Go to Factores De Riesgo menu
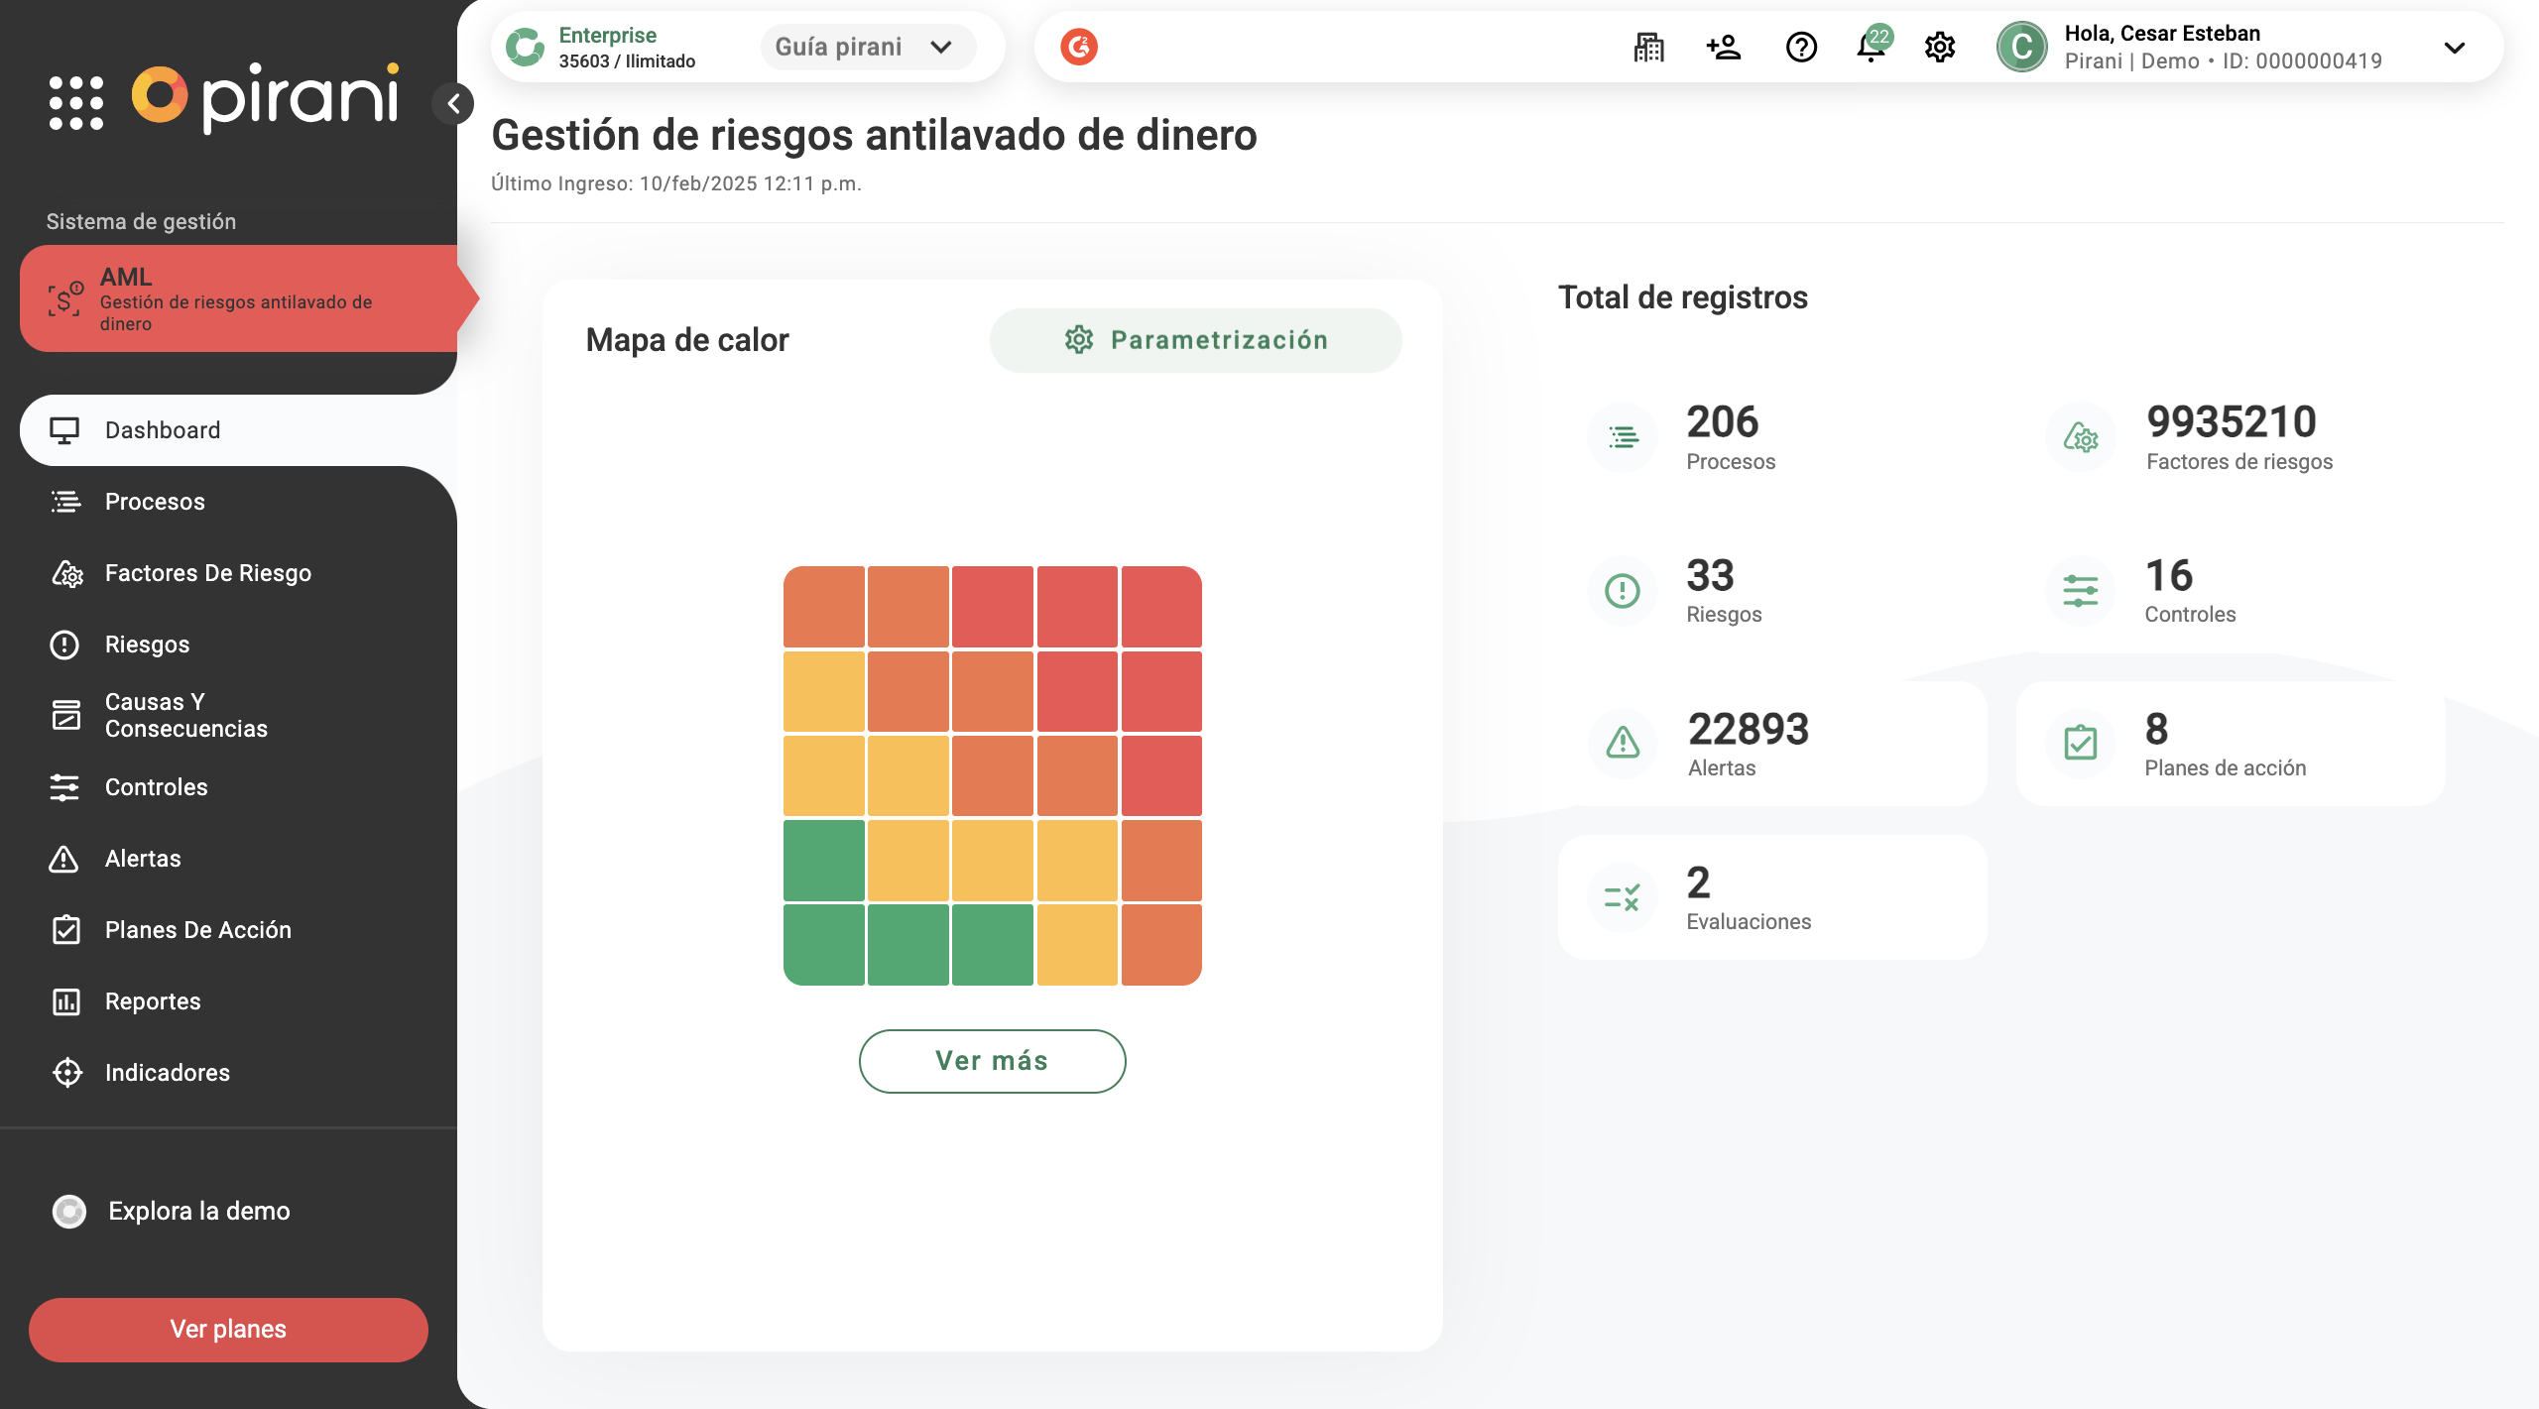 pyautogui.click(x=208, y=573)
